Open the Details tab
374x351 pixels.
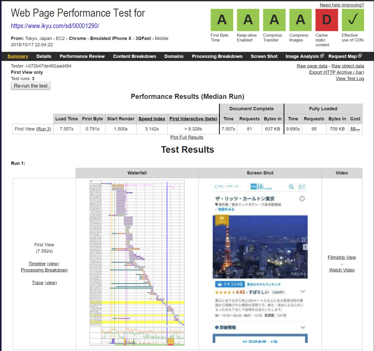point(44,57)
